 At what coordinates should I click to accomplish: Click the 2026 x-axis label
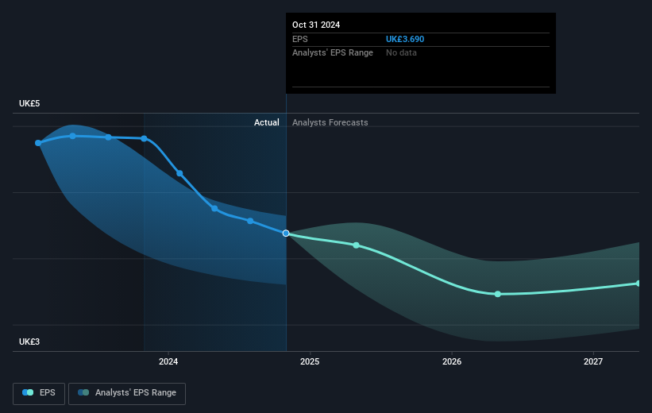coord(452,361)
